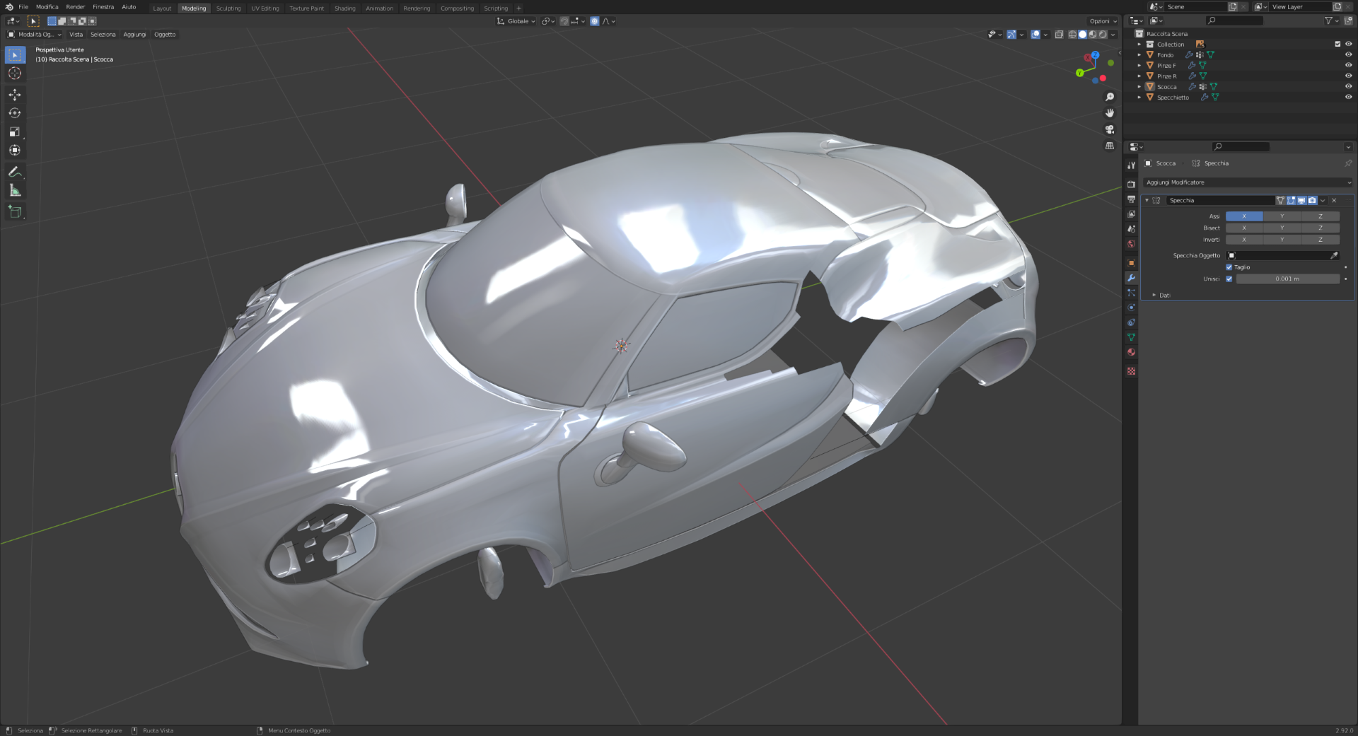Image resolution: width=1358 pixels, height=736 pixels.
Task: Click the Unisci distance value field
Action: pyautogui.click(x=1287, y=279)
